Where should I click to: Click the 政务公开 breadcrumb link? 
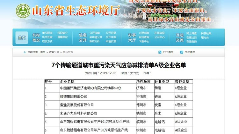(x=54, y=52)
